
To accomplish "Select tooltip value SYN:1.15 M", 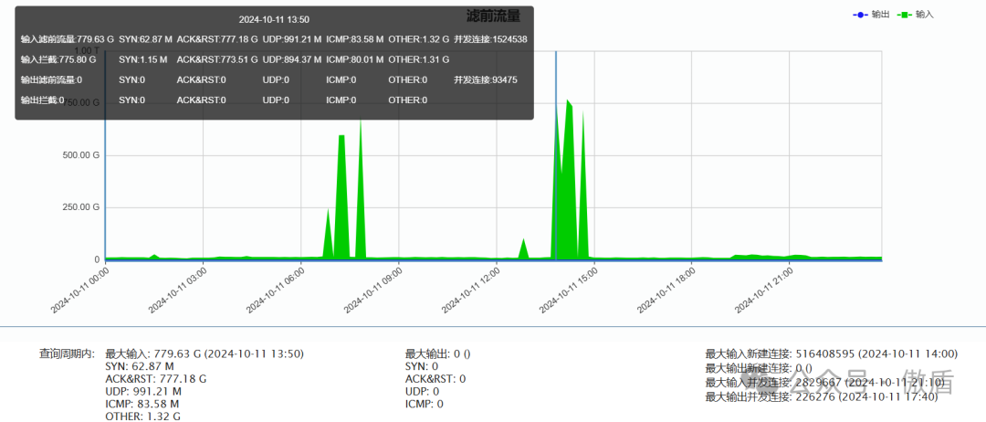I will tap(142, 59).
